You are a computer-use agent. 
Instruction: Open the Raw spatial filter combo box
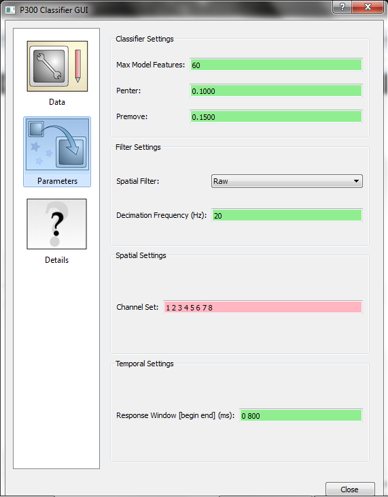(287, 181)
